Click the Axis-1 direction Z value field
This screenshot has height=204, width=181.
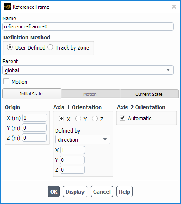72,170
